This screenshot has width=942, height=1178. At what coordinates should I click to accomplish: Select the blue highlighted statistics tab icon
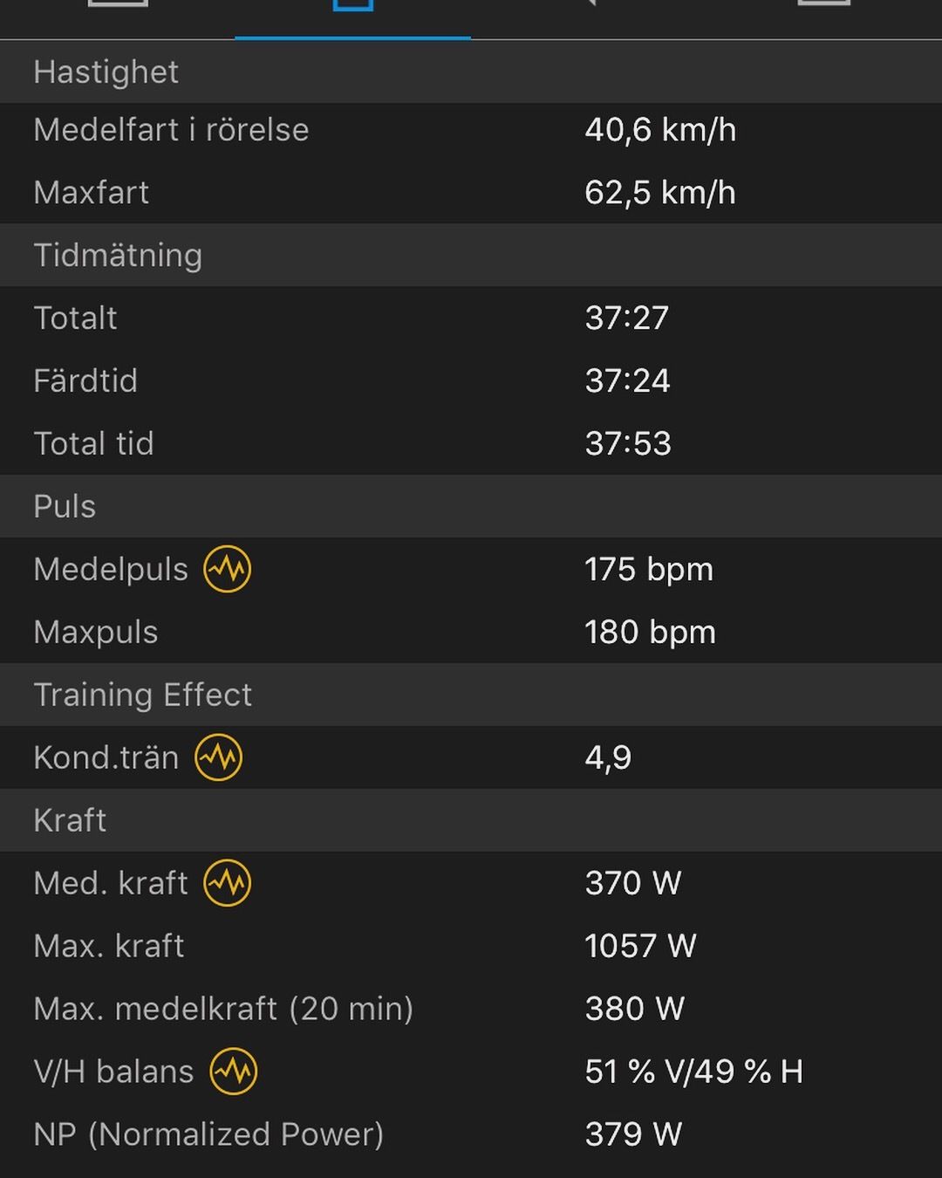coord(352,7)
